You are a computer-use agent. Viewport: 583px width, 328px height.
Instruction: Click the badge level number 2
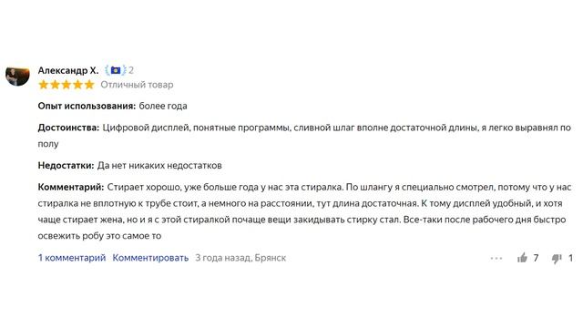pyautogui.click(x=131, y=70)
